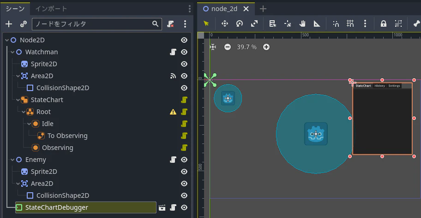The width and height of the screenshot is (421, 218).
Task: Open Watchman attached script
Action: tap(173, 52)
